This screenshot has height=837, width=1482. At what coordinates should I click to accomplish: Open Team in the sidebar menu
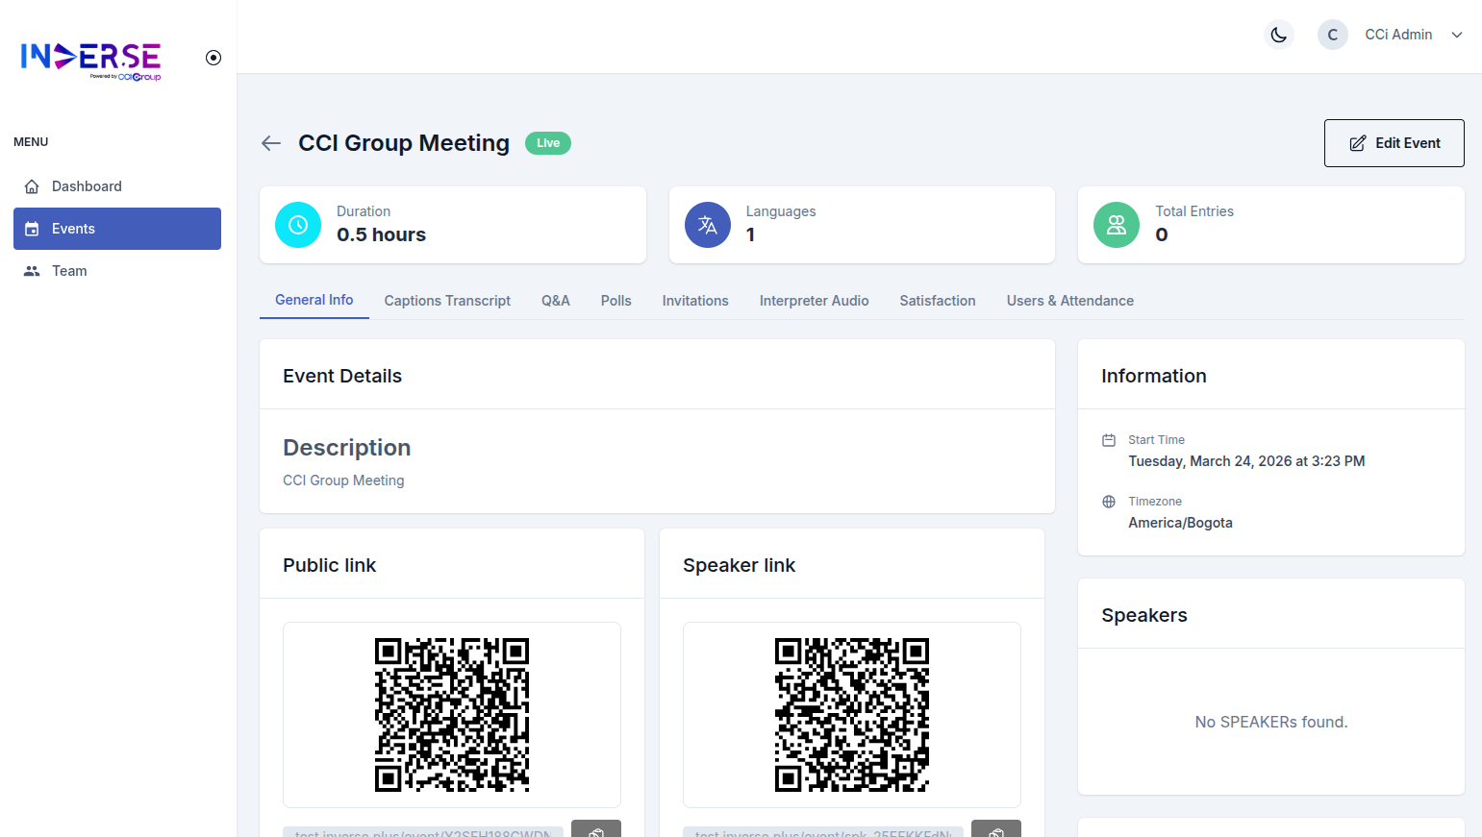pos(69,271)
